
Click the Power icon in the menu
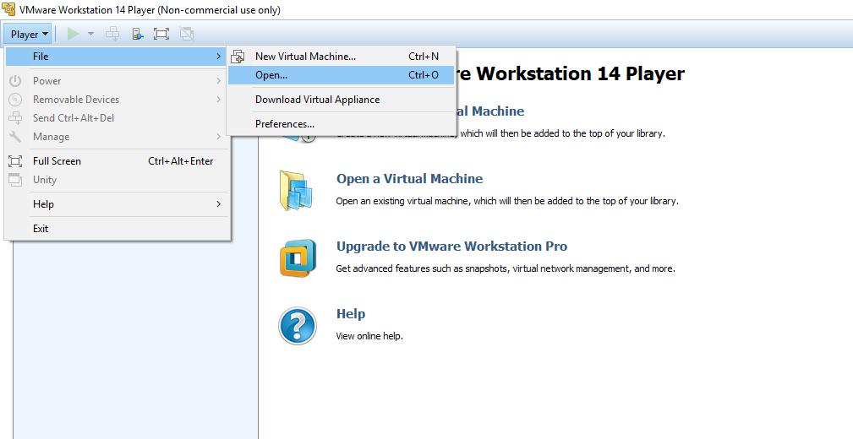pos(15,81)
